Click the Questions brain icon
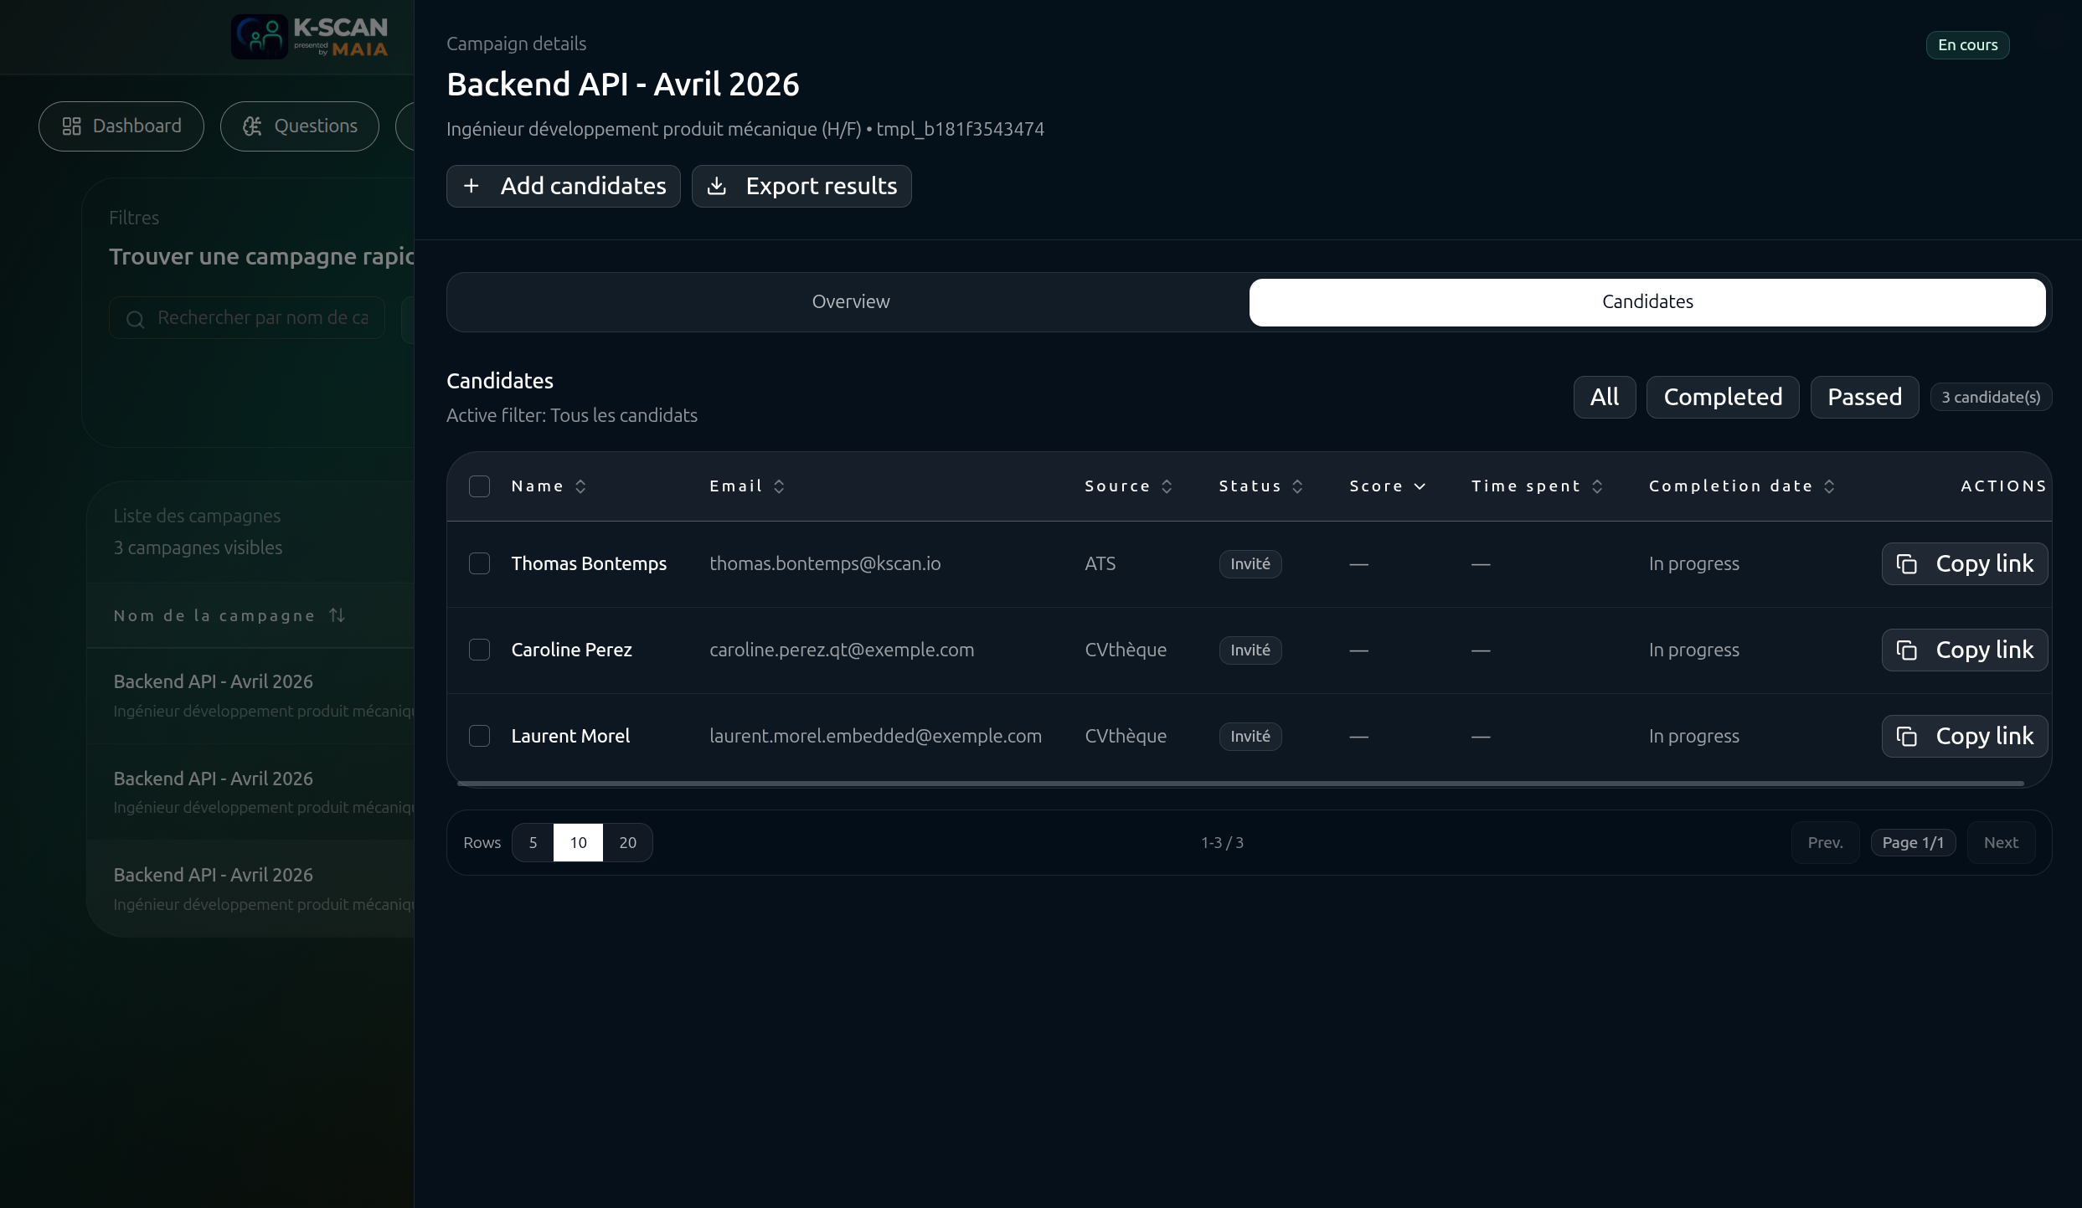This screenshot has height=1208, width=2082. pos(252,126)
